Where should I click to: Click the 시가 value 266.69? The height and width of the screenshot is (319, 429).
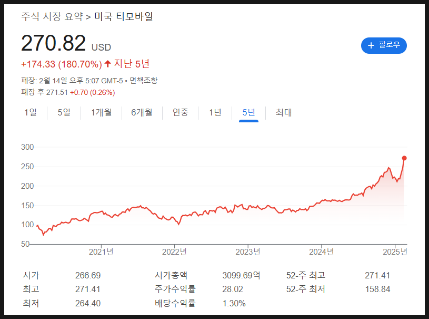88,275
